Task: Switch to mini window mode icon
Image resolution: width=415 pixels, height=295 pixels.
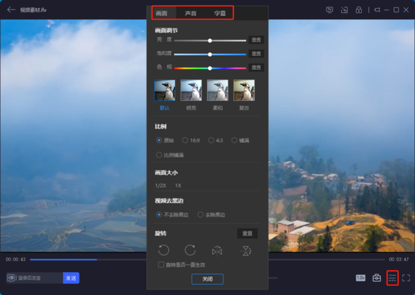Action: pyautogui.click(x=344, y=10)
